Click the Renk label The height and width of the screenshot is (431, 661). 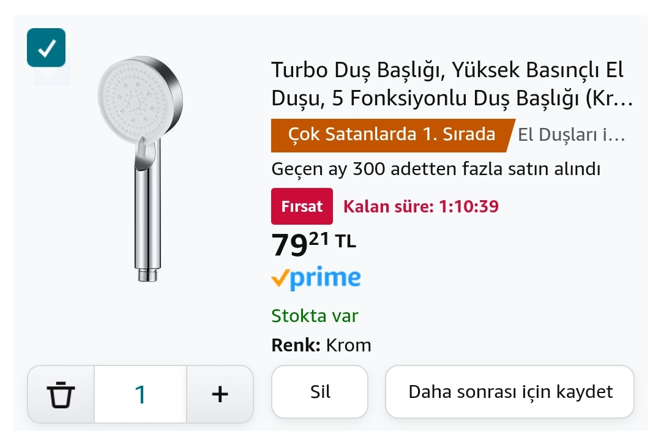pos(296,345)
